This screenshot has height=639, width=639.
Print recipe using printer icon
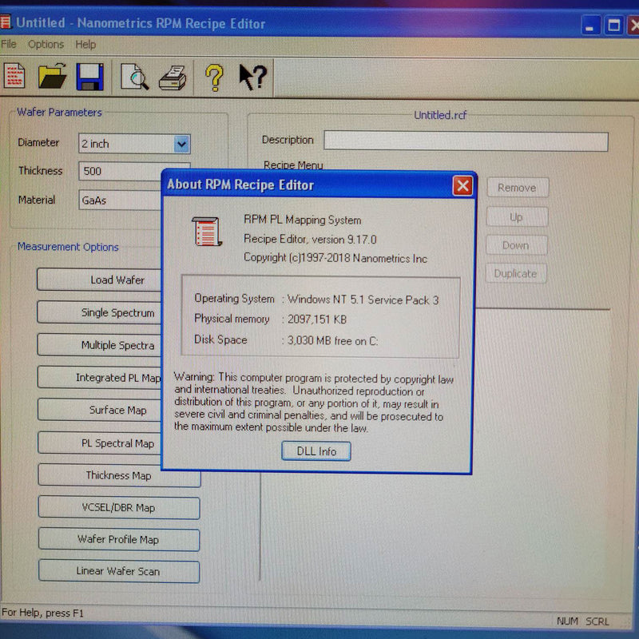click(x=172, y=77)
